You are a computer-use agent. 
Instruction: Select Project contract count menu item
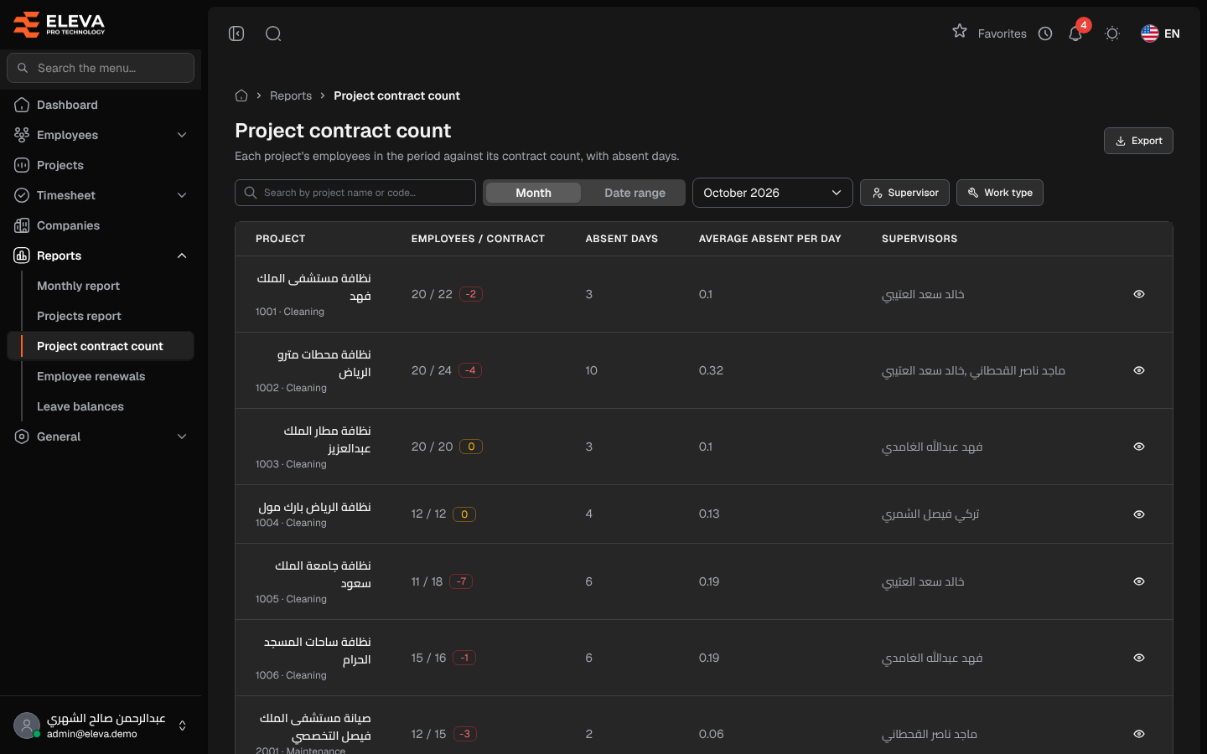pyautogui.click(x=100, y=346)
